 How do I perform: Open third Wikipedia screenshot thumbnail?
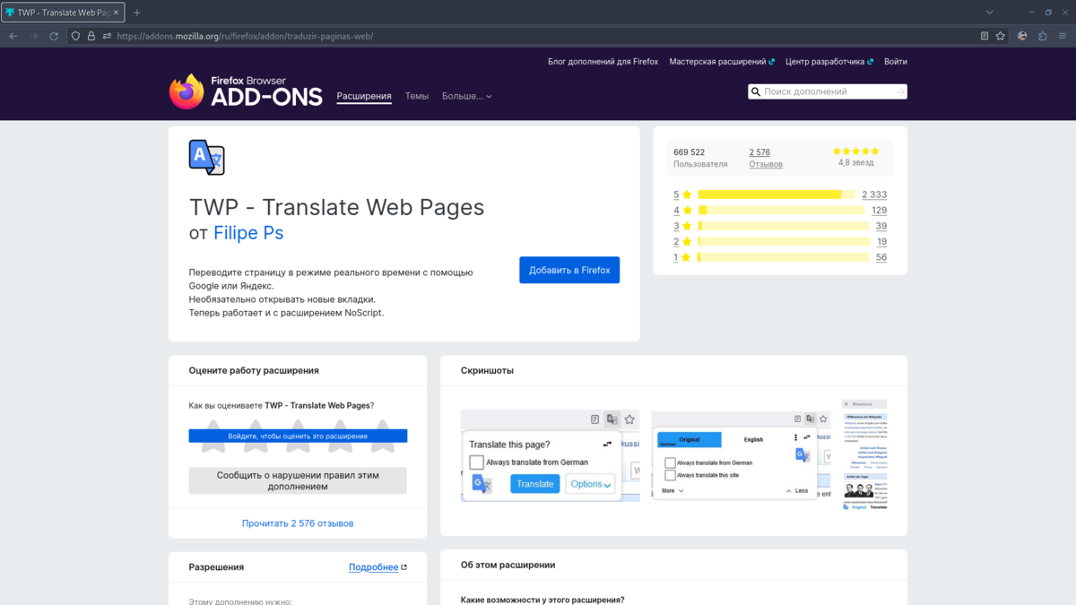pyautogui.click(x=864, y=455)
